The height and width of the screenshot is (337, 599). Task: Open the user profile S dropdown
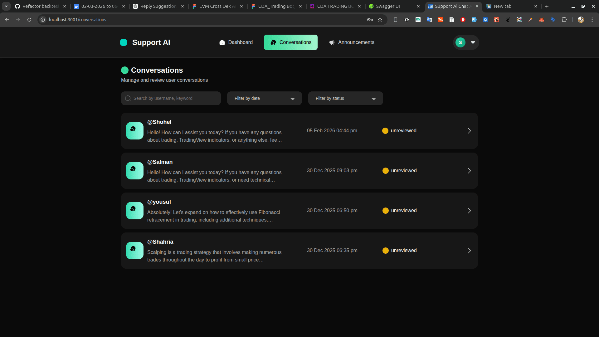(466, 42)
